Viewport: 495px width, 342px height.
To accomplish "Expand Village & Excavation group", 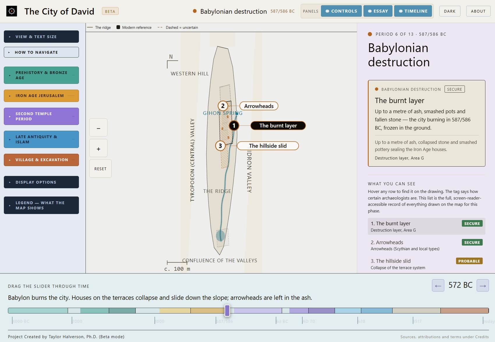I will 41,160.
